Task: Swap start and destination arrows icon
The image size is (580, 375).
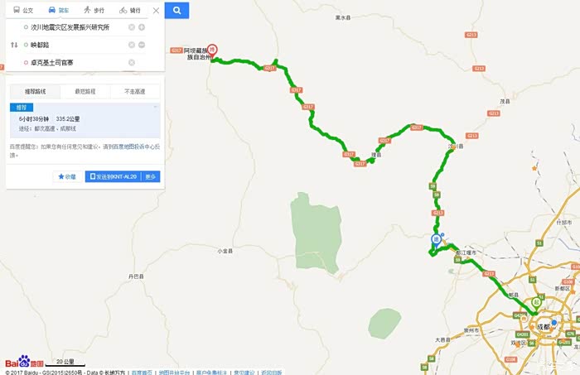Action: (14, 45)
